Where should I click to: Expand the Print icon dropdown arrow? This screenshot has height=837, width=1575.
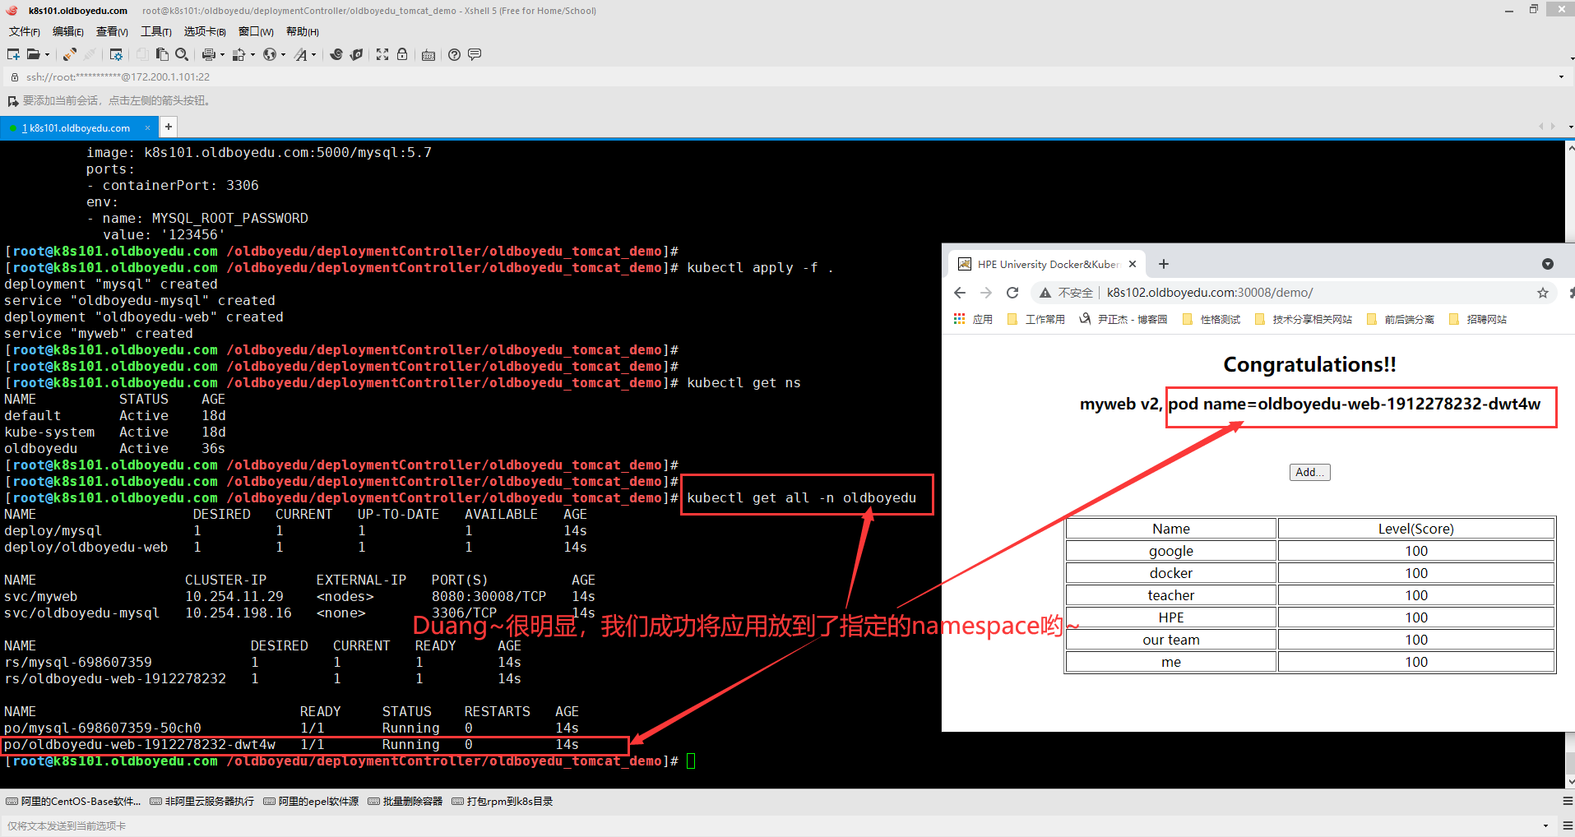coord(222,55)
